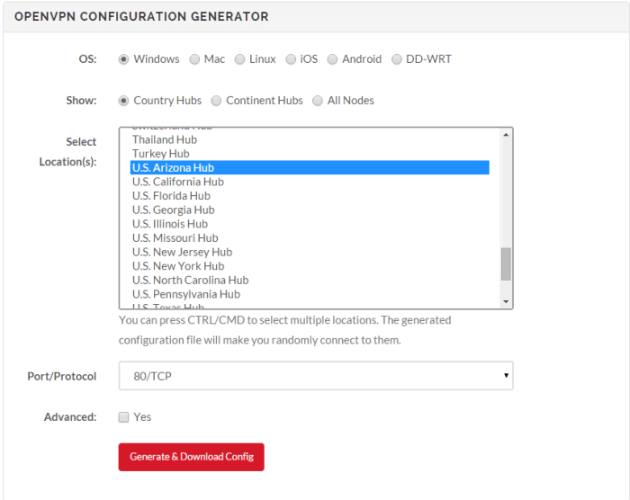Choose DD-WRT as the OS
The width and height of the screenshot is (630, 500).
(x=397, y=59)
